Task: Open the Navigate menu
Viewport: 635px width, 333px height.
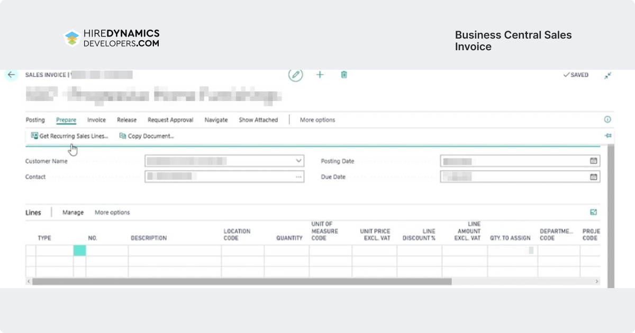Action: pyautogui.click(x=216, y=120)
